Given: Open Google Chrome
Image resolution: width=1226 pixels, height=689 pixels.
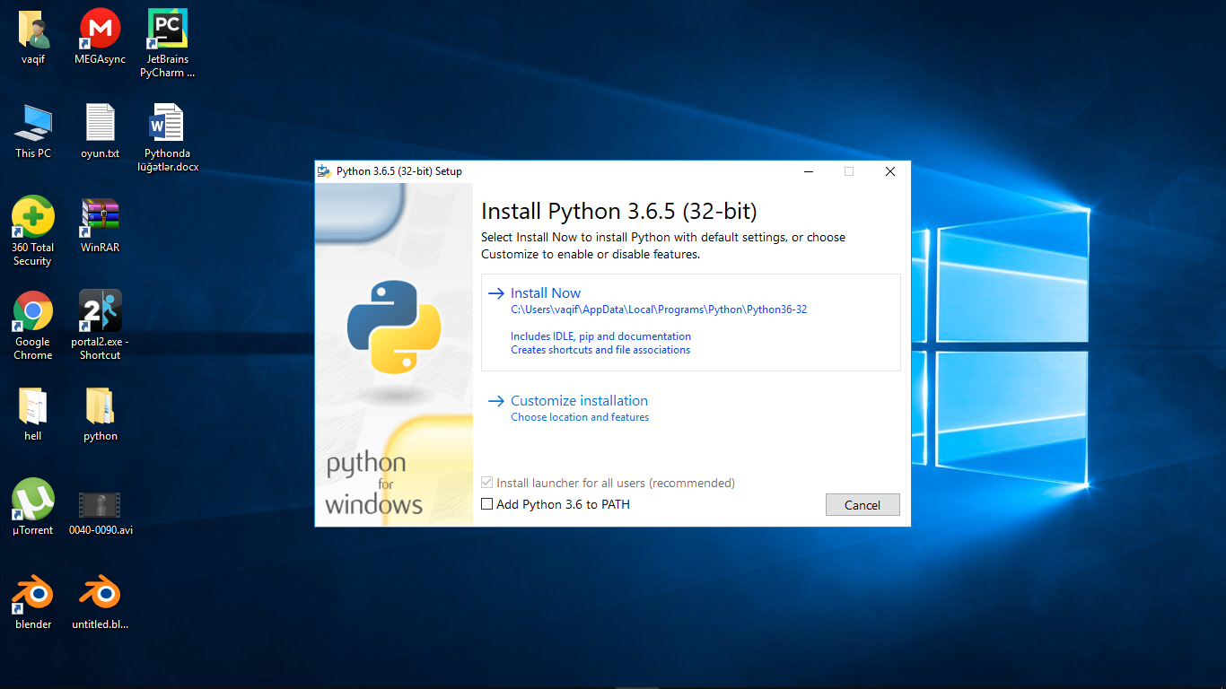Looking at the screenshot, I should click(x=32, y=310).
